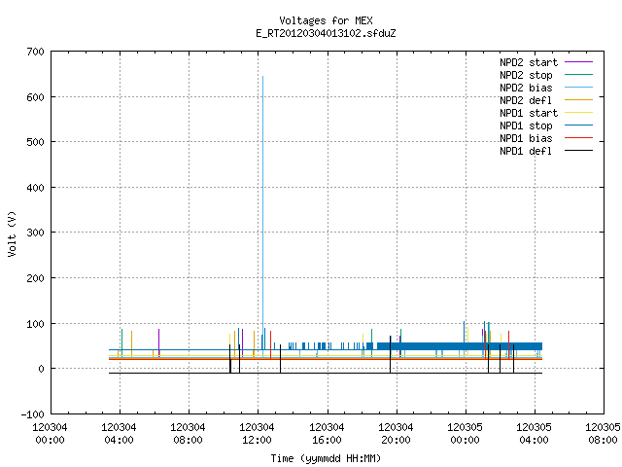Click the red NPD1 bias legend line
622x467 pixels.
[x=578, y=138]
